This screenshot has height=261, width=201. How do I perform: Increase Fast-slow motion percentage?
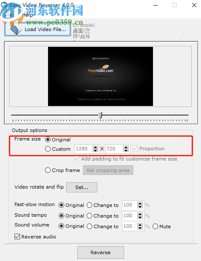[140, 204]
